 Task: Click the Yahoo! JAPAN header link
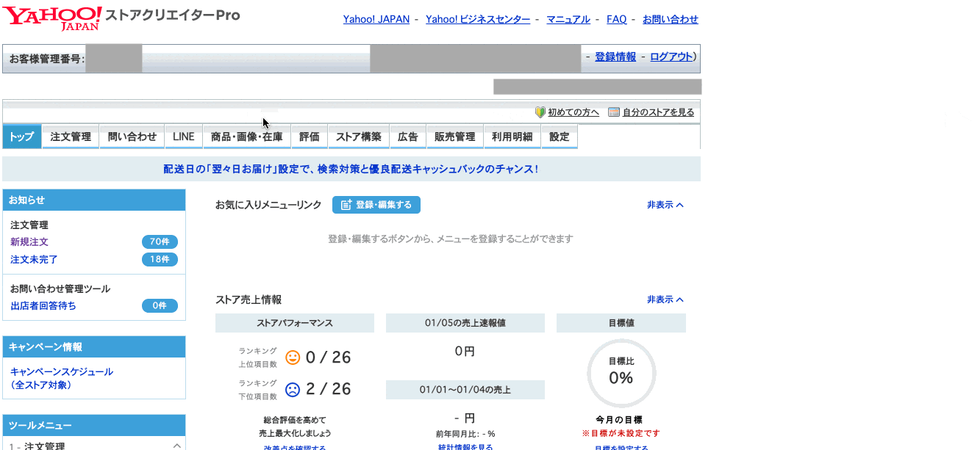pyautogui.click(x=376, y=20)
